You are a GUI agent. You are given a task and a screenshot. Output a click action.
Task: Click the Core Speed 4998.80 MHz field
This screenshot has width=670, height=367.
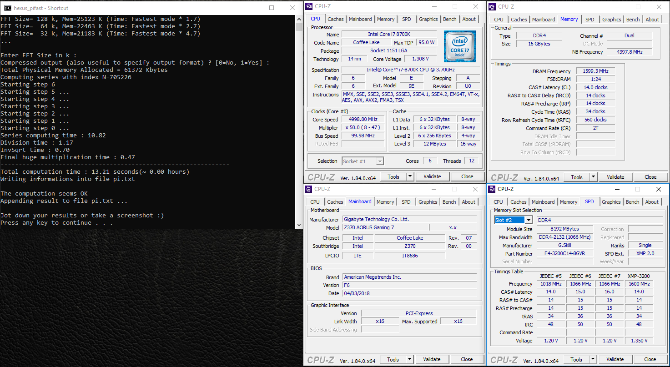pyautogui.click(x=362, y=120)
